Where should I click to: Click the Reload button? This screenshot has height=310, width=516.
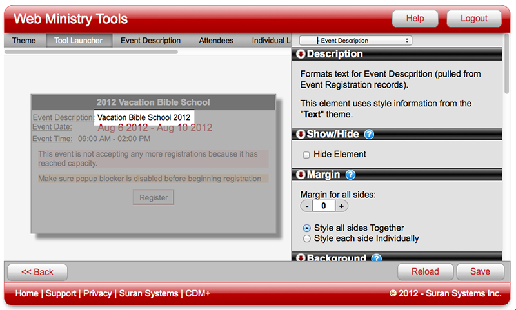425,271
